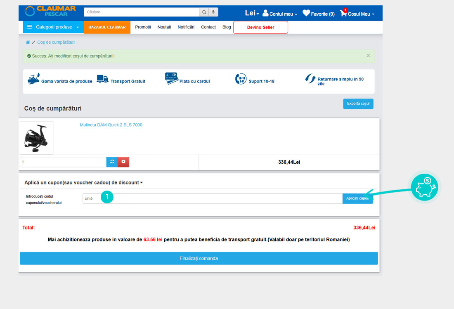
Task: Open the Blog menu item
Action: (227, 27)
